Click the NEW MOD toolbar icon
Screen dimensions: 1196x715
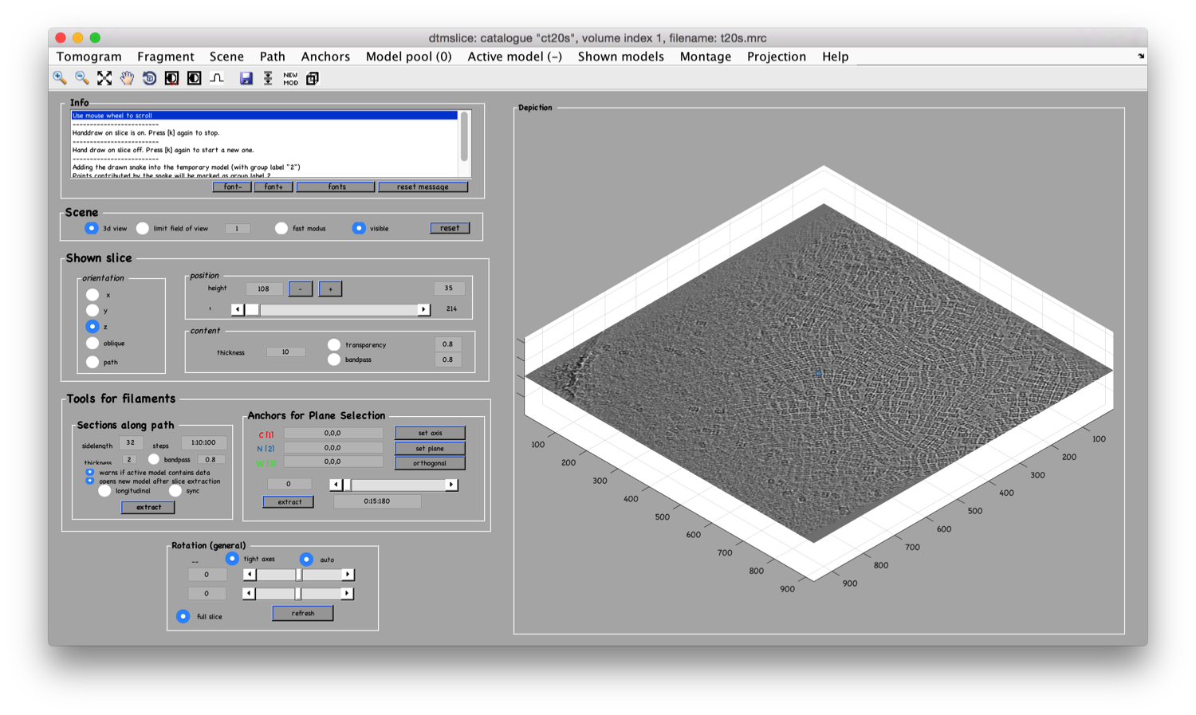tap(290, 78)
